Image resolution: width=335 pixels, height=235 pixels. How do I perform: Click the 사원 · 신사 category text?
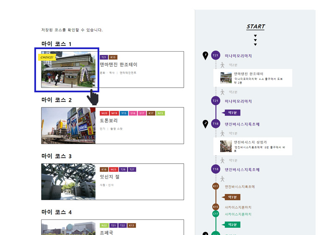(107, 185)
